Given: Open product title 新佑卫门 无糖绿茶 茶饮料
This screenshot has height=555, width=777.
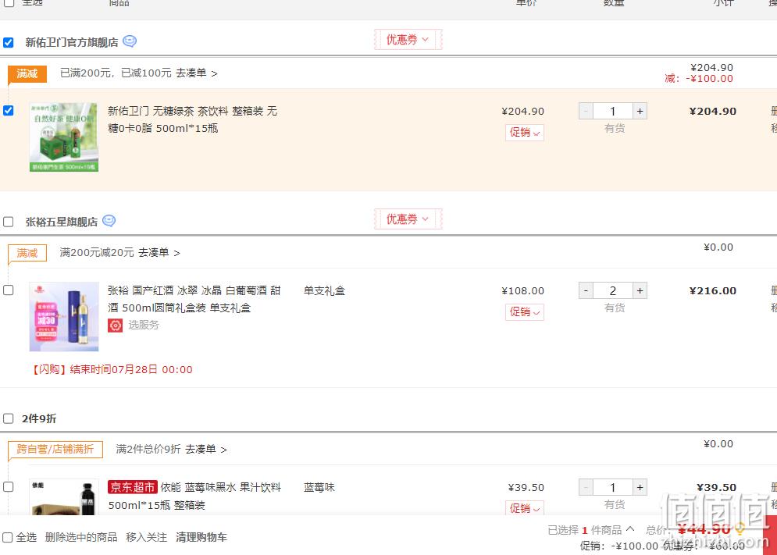Looking at the screenshot, I should (x=193, y=119).
